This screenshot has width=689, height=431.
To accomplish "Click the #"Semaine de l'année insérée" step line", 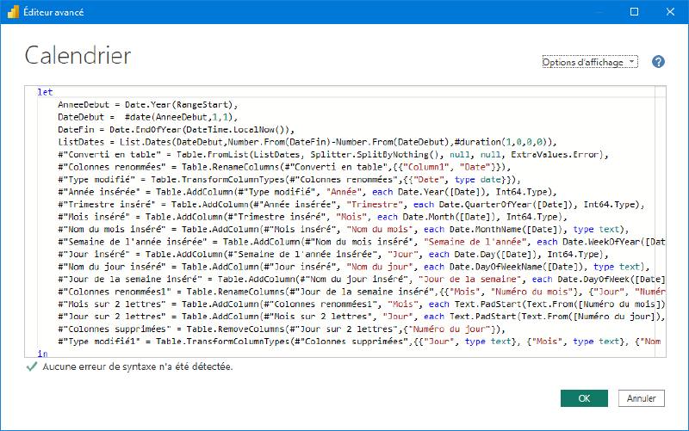I will click(x=362, y=242).
